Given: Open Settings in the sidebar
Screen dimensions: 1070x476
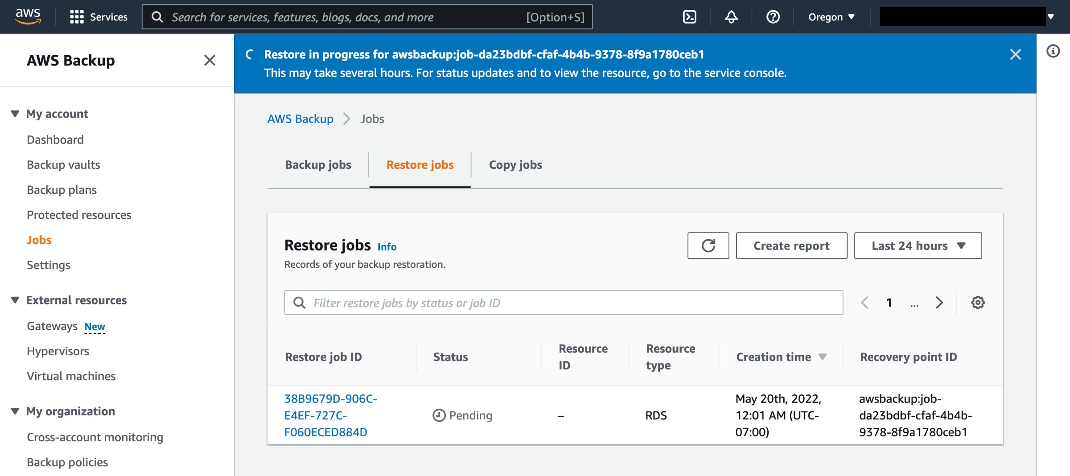Looking at the screenshot, I should pos(49,265).
